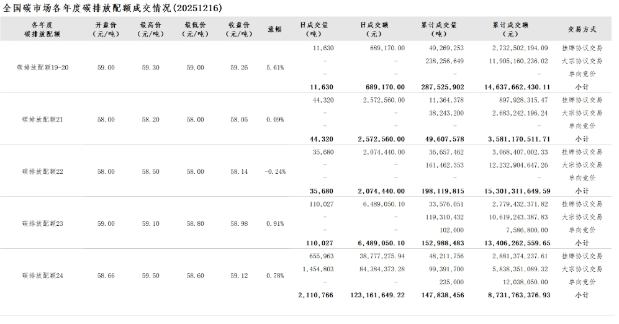Click the 59.26 closing price cell
This screenshot has height=324, width=619.
point(239,67)
